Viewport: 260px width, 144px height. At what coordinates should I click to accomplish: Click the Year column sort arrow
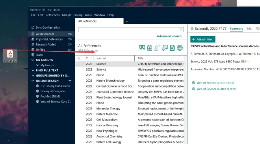91,58
